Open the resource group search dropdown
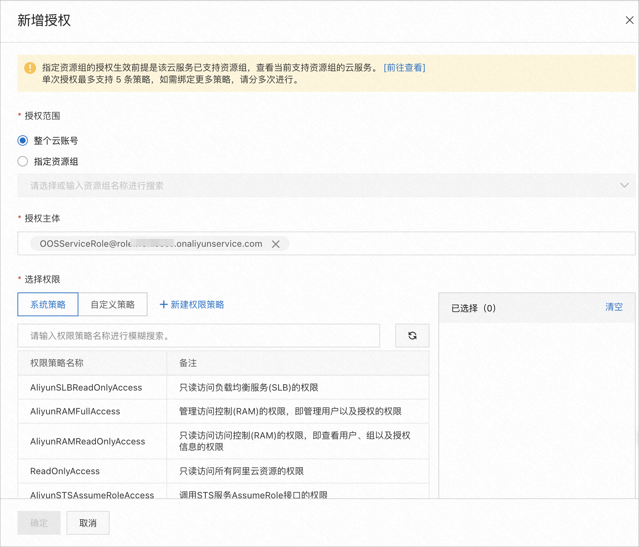 pyautogui.click(x=326, y=185)
